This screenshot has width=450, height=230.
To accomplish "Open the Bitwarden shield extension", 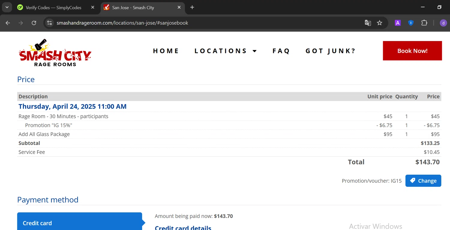I will 411,23.
